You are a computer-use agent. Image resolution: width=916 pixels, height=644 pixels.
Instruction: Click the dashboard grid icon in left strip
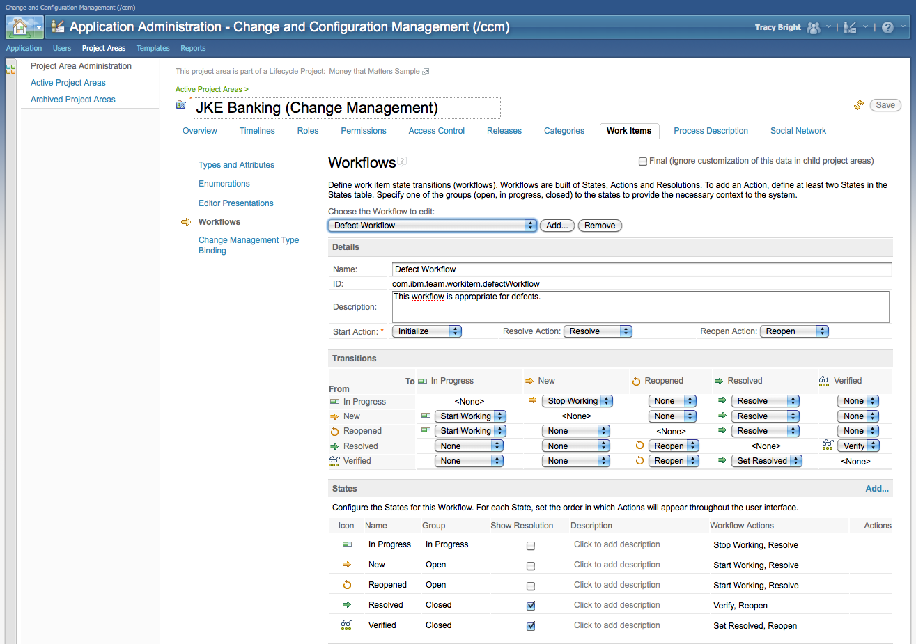coord(10,68)
